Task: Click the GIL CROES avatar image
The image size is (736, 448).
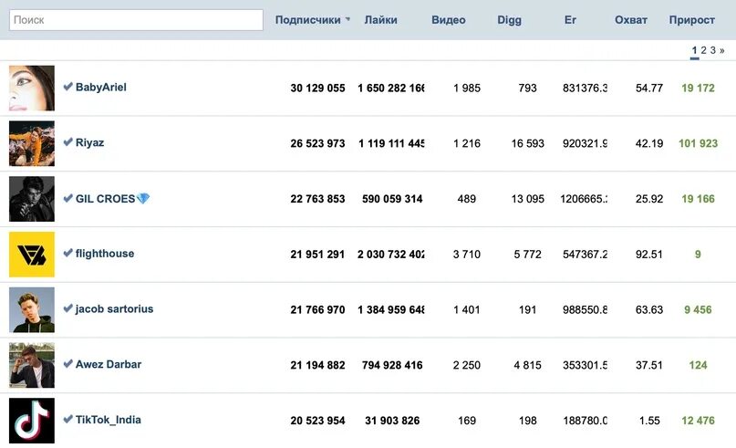Action: point(32,199)
